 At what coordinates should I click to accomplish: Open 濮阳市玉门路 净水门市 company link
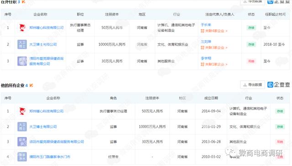click(50, 157)
